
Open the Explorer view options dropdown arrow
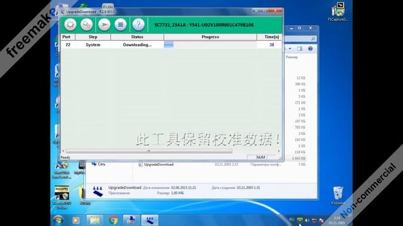(x=290, y=48)
